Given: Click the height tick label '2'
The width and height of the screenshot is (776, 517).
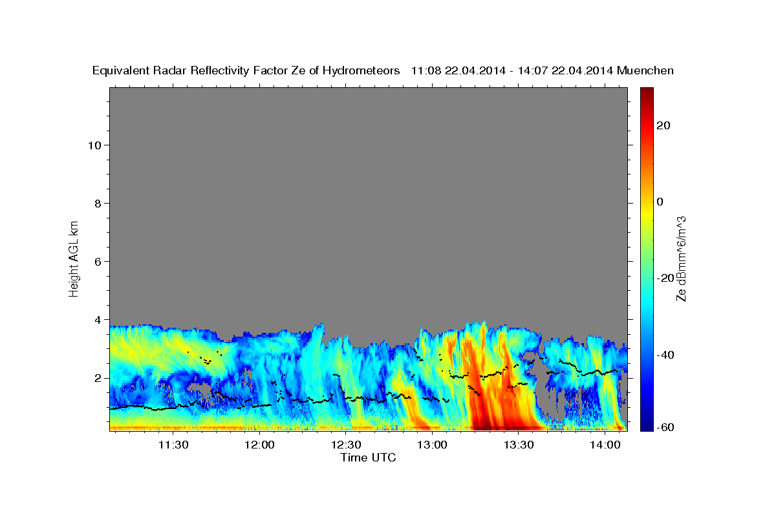Looking at the screenshot, I should coord(98,377).
